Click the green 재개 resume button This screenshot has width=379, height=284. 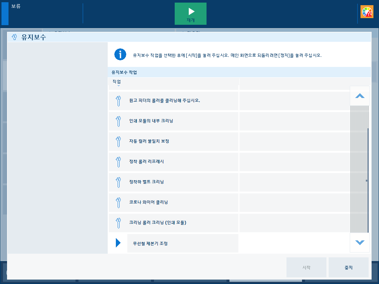coord(191,14)
